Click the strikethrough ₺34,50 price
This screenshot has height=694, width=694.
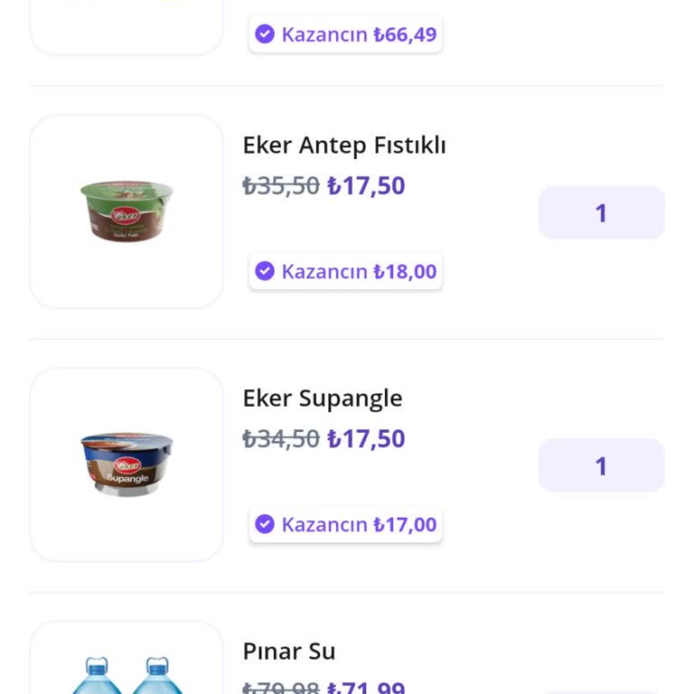281,439
